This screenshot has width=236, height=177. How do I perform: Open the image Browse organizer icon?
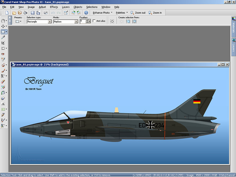click(x=20, y=13)
